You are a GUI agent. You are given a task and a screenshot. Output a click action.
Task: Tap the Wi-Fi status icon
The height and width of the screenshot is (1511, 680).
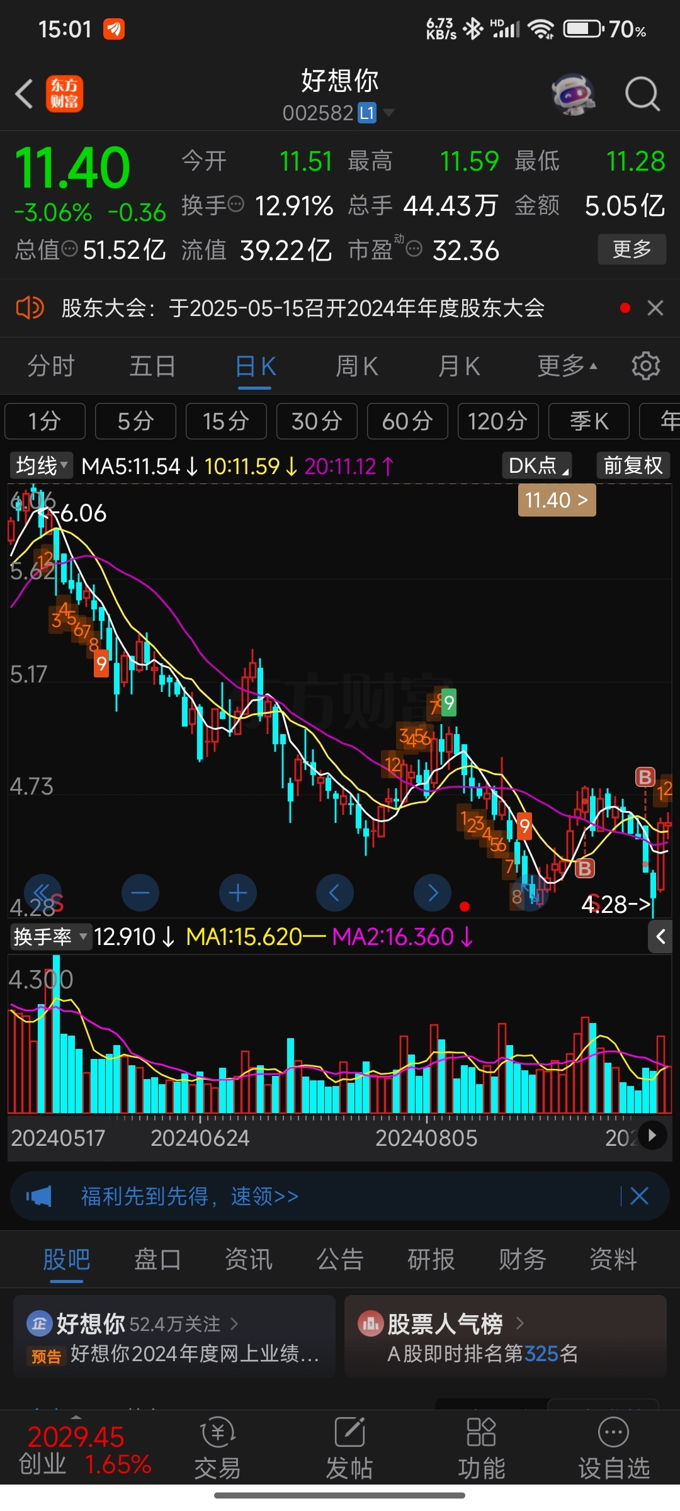[541, 29]
